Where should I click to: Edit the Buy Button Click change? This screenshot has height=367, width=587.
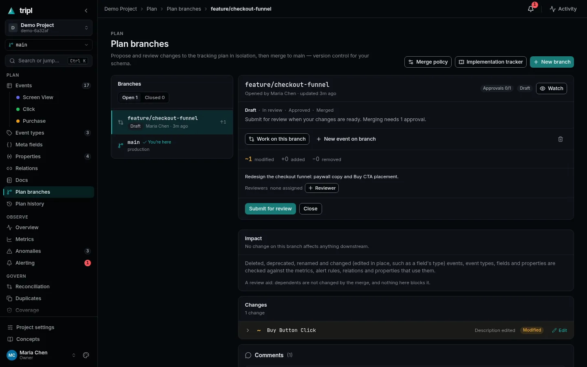[559, 330]
